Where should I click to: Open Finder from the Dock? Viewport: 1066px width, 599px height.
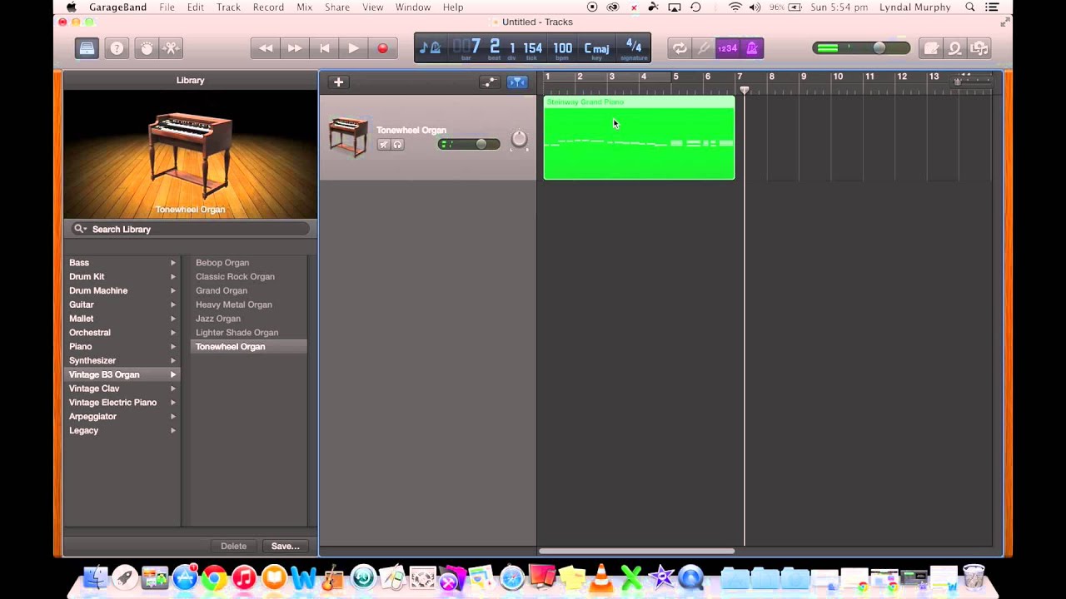coord(95,577)
